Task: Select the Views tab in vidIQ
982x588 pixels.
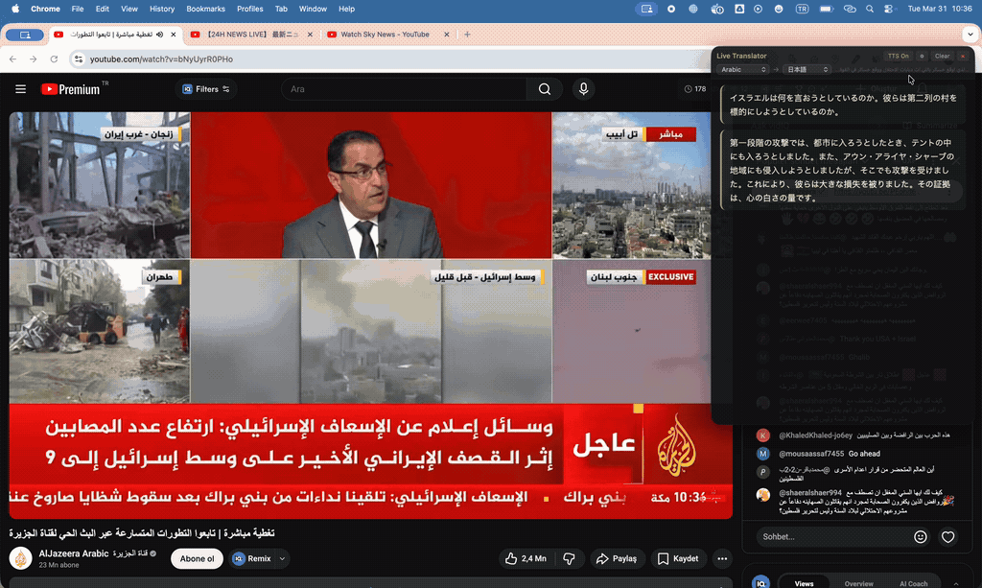Action: click(x=805, y=583)
